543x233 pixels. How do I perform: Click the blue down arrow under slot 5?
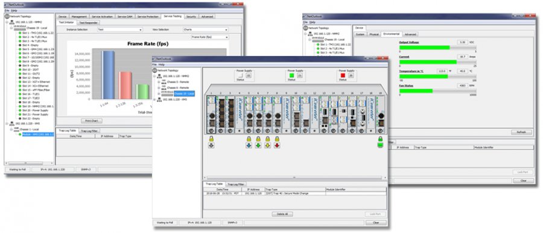point(249,146)
